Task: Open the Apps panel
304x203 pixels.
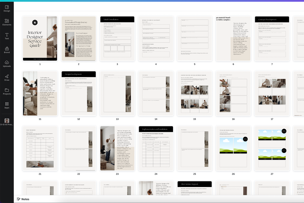Action: (x=7, y=105)
